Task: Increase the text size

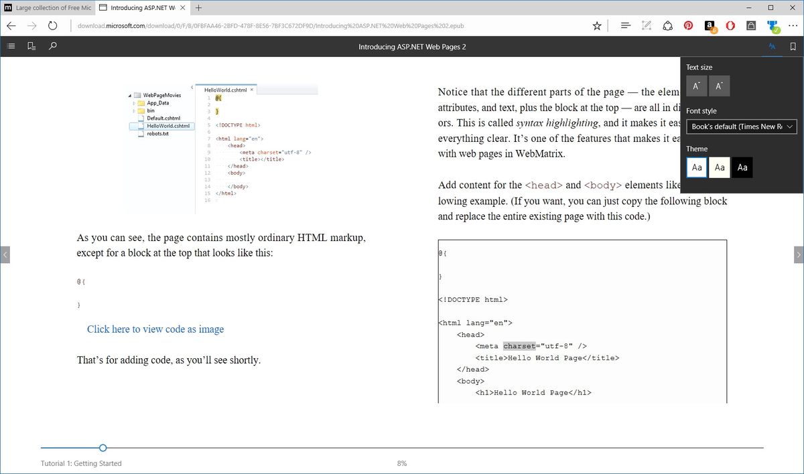Action: tap(720, 86)
